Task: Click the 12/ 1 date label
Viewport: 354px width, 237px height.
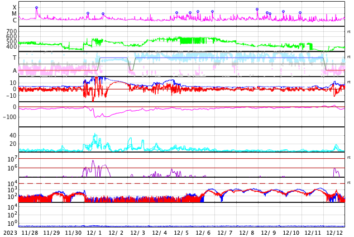Action: tap(94, 233)
